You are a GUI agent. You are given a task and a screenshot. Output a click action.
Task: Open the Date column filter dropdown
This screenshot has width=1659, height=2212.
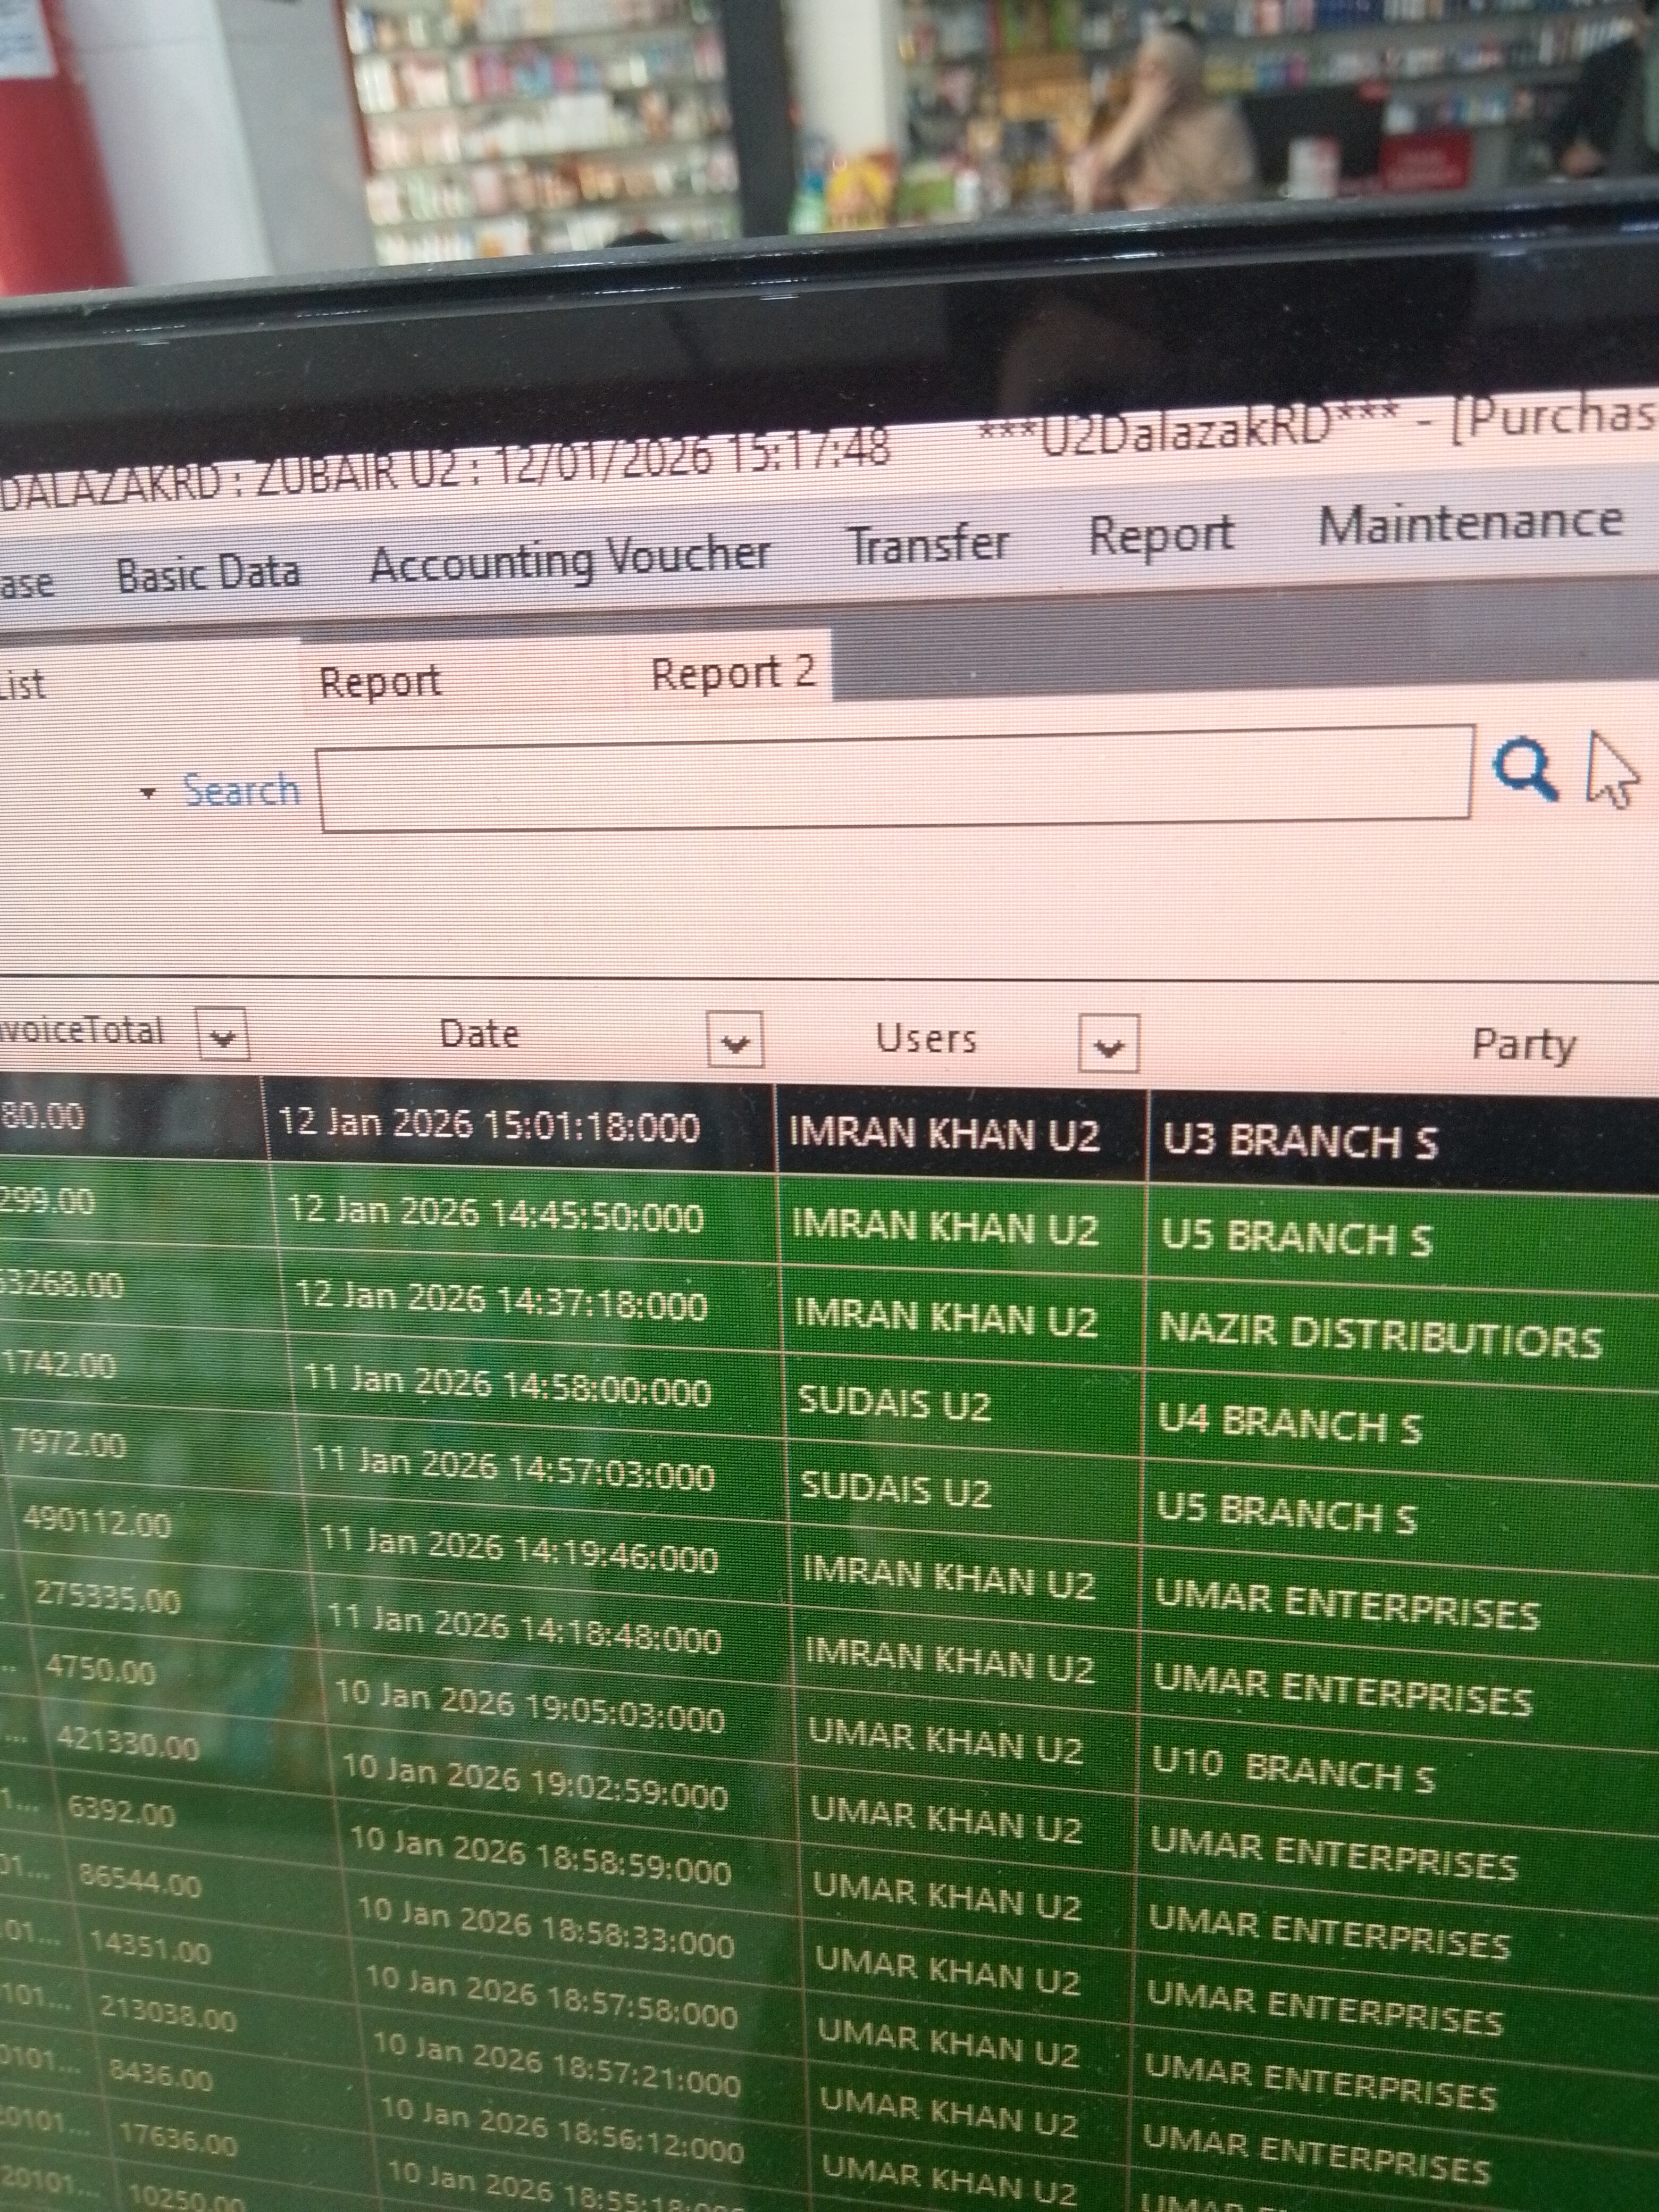tap(735, 1040)
